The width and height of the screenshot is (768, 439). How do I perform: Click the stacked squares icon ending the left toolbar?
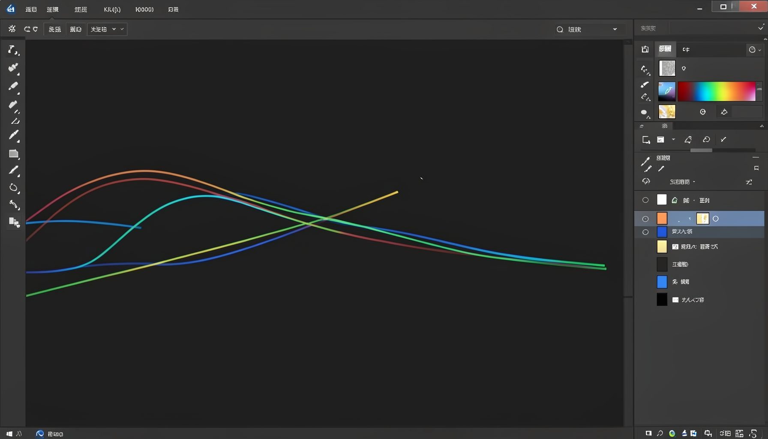pos(14,222)
